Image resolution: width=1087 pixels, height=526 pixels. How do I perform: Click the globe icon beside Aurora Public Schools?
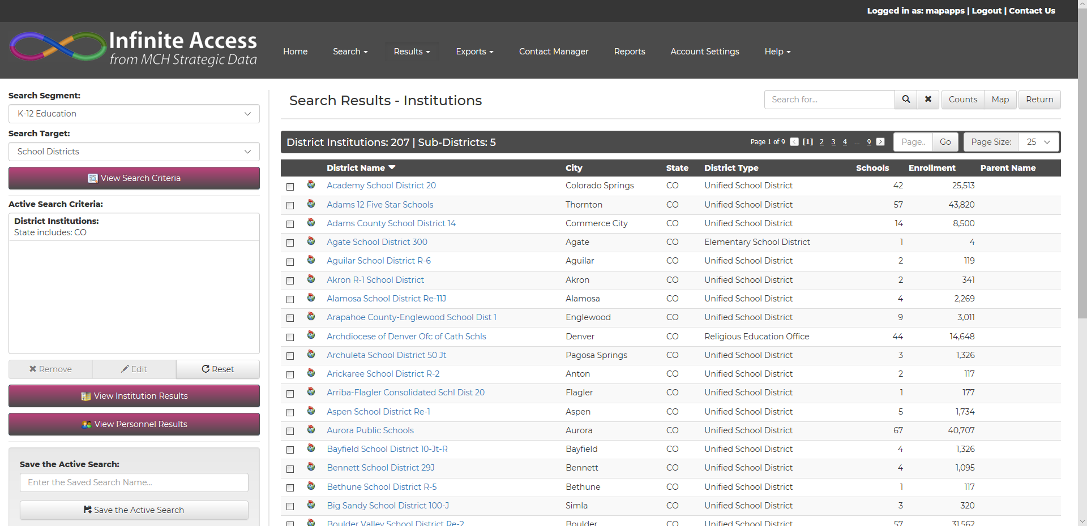[x=311, y=429]
